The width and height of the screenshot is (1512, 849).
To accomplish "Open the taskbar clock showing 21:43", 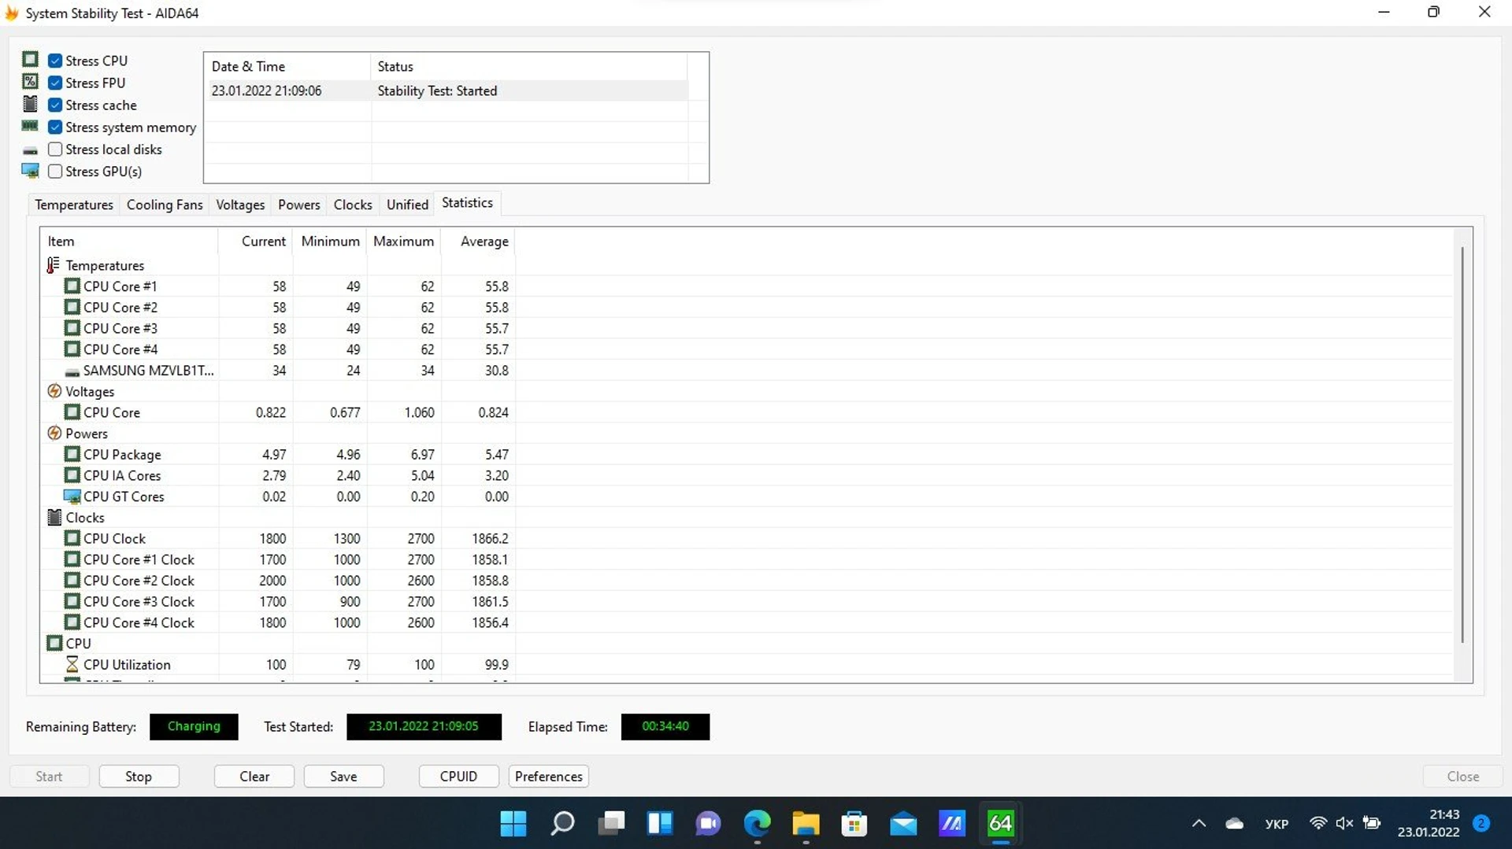I will [x=1429, y=823].
